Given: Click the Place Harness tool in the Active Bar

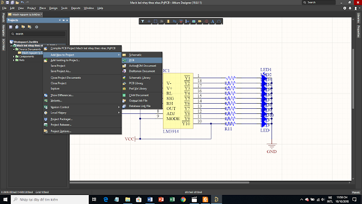Looking at the screenshot, I should pos(187,22).
